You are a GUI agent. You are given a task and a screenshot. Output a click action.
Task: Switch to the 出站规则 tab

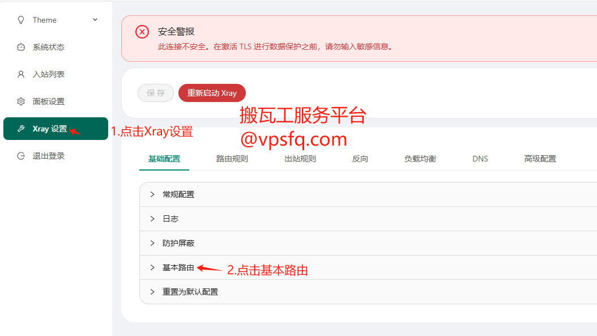click(300, 159)
